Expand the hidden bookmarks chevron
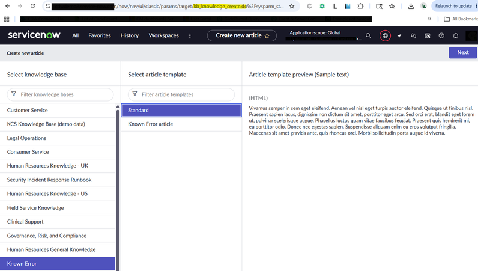The height and width of the screenshot is (271, 478). click(x=429, y=19)
